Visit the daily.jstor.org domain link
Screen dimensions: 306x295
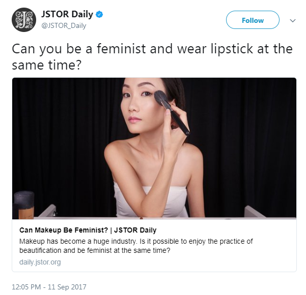(40, 262)
